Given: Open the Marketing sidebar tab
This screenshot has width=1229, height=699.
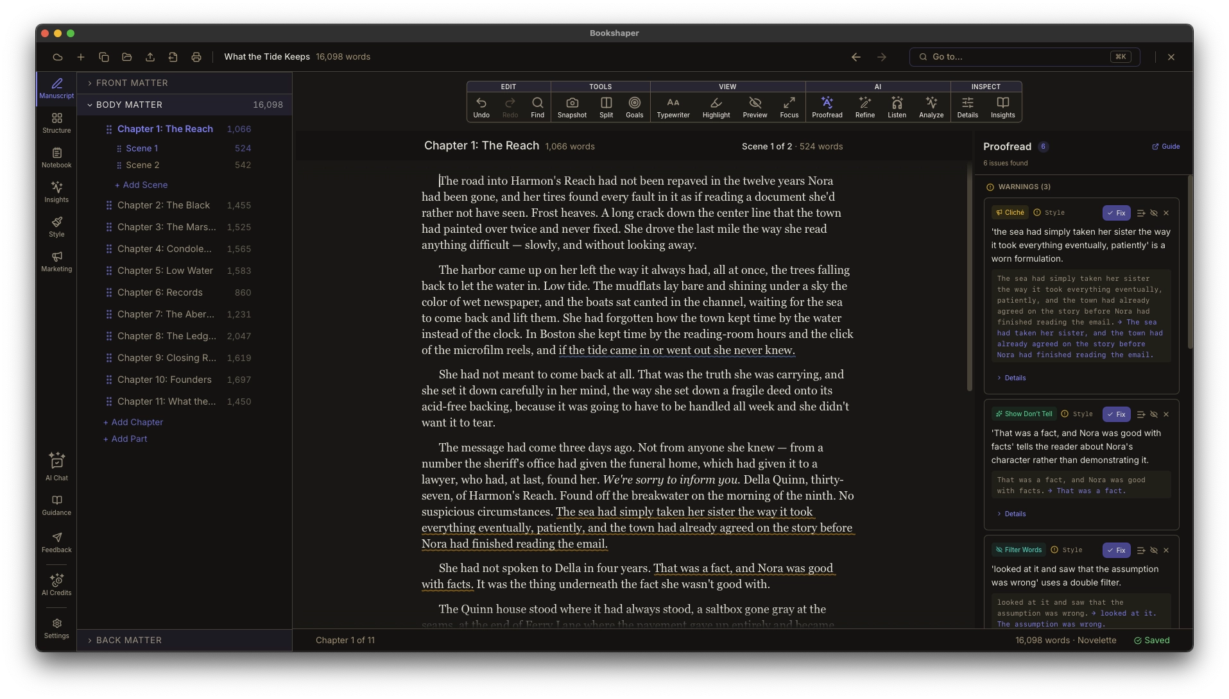Looking at the screenshot, I should click(x=56, y=262).
